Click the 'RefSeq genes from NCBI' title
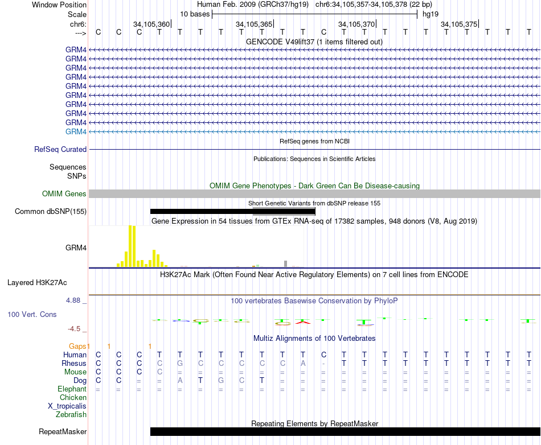Screen dimensions: 541x445 [x=315, y=141]
